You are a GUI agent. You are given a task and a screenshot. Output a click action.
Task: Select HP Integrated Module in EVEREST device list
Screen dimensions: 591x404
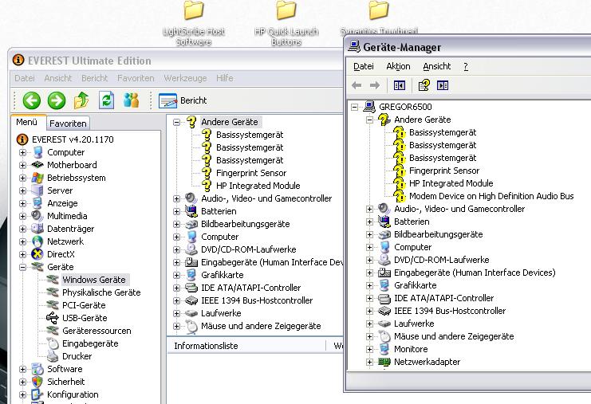click(258, 186)
